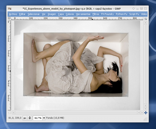This screenshot has width=156, height=129.
Task: Click the upper arrow of the bottom vertical pair
Action: [x=145, y=106]
